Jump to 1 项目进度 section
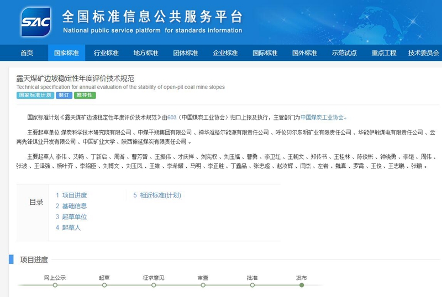 click(x=71, y=195)
